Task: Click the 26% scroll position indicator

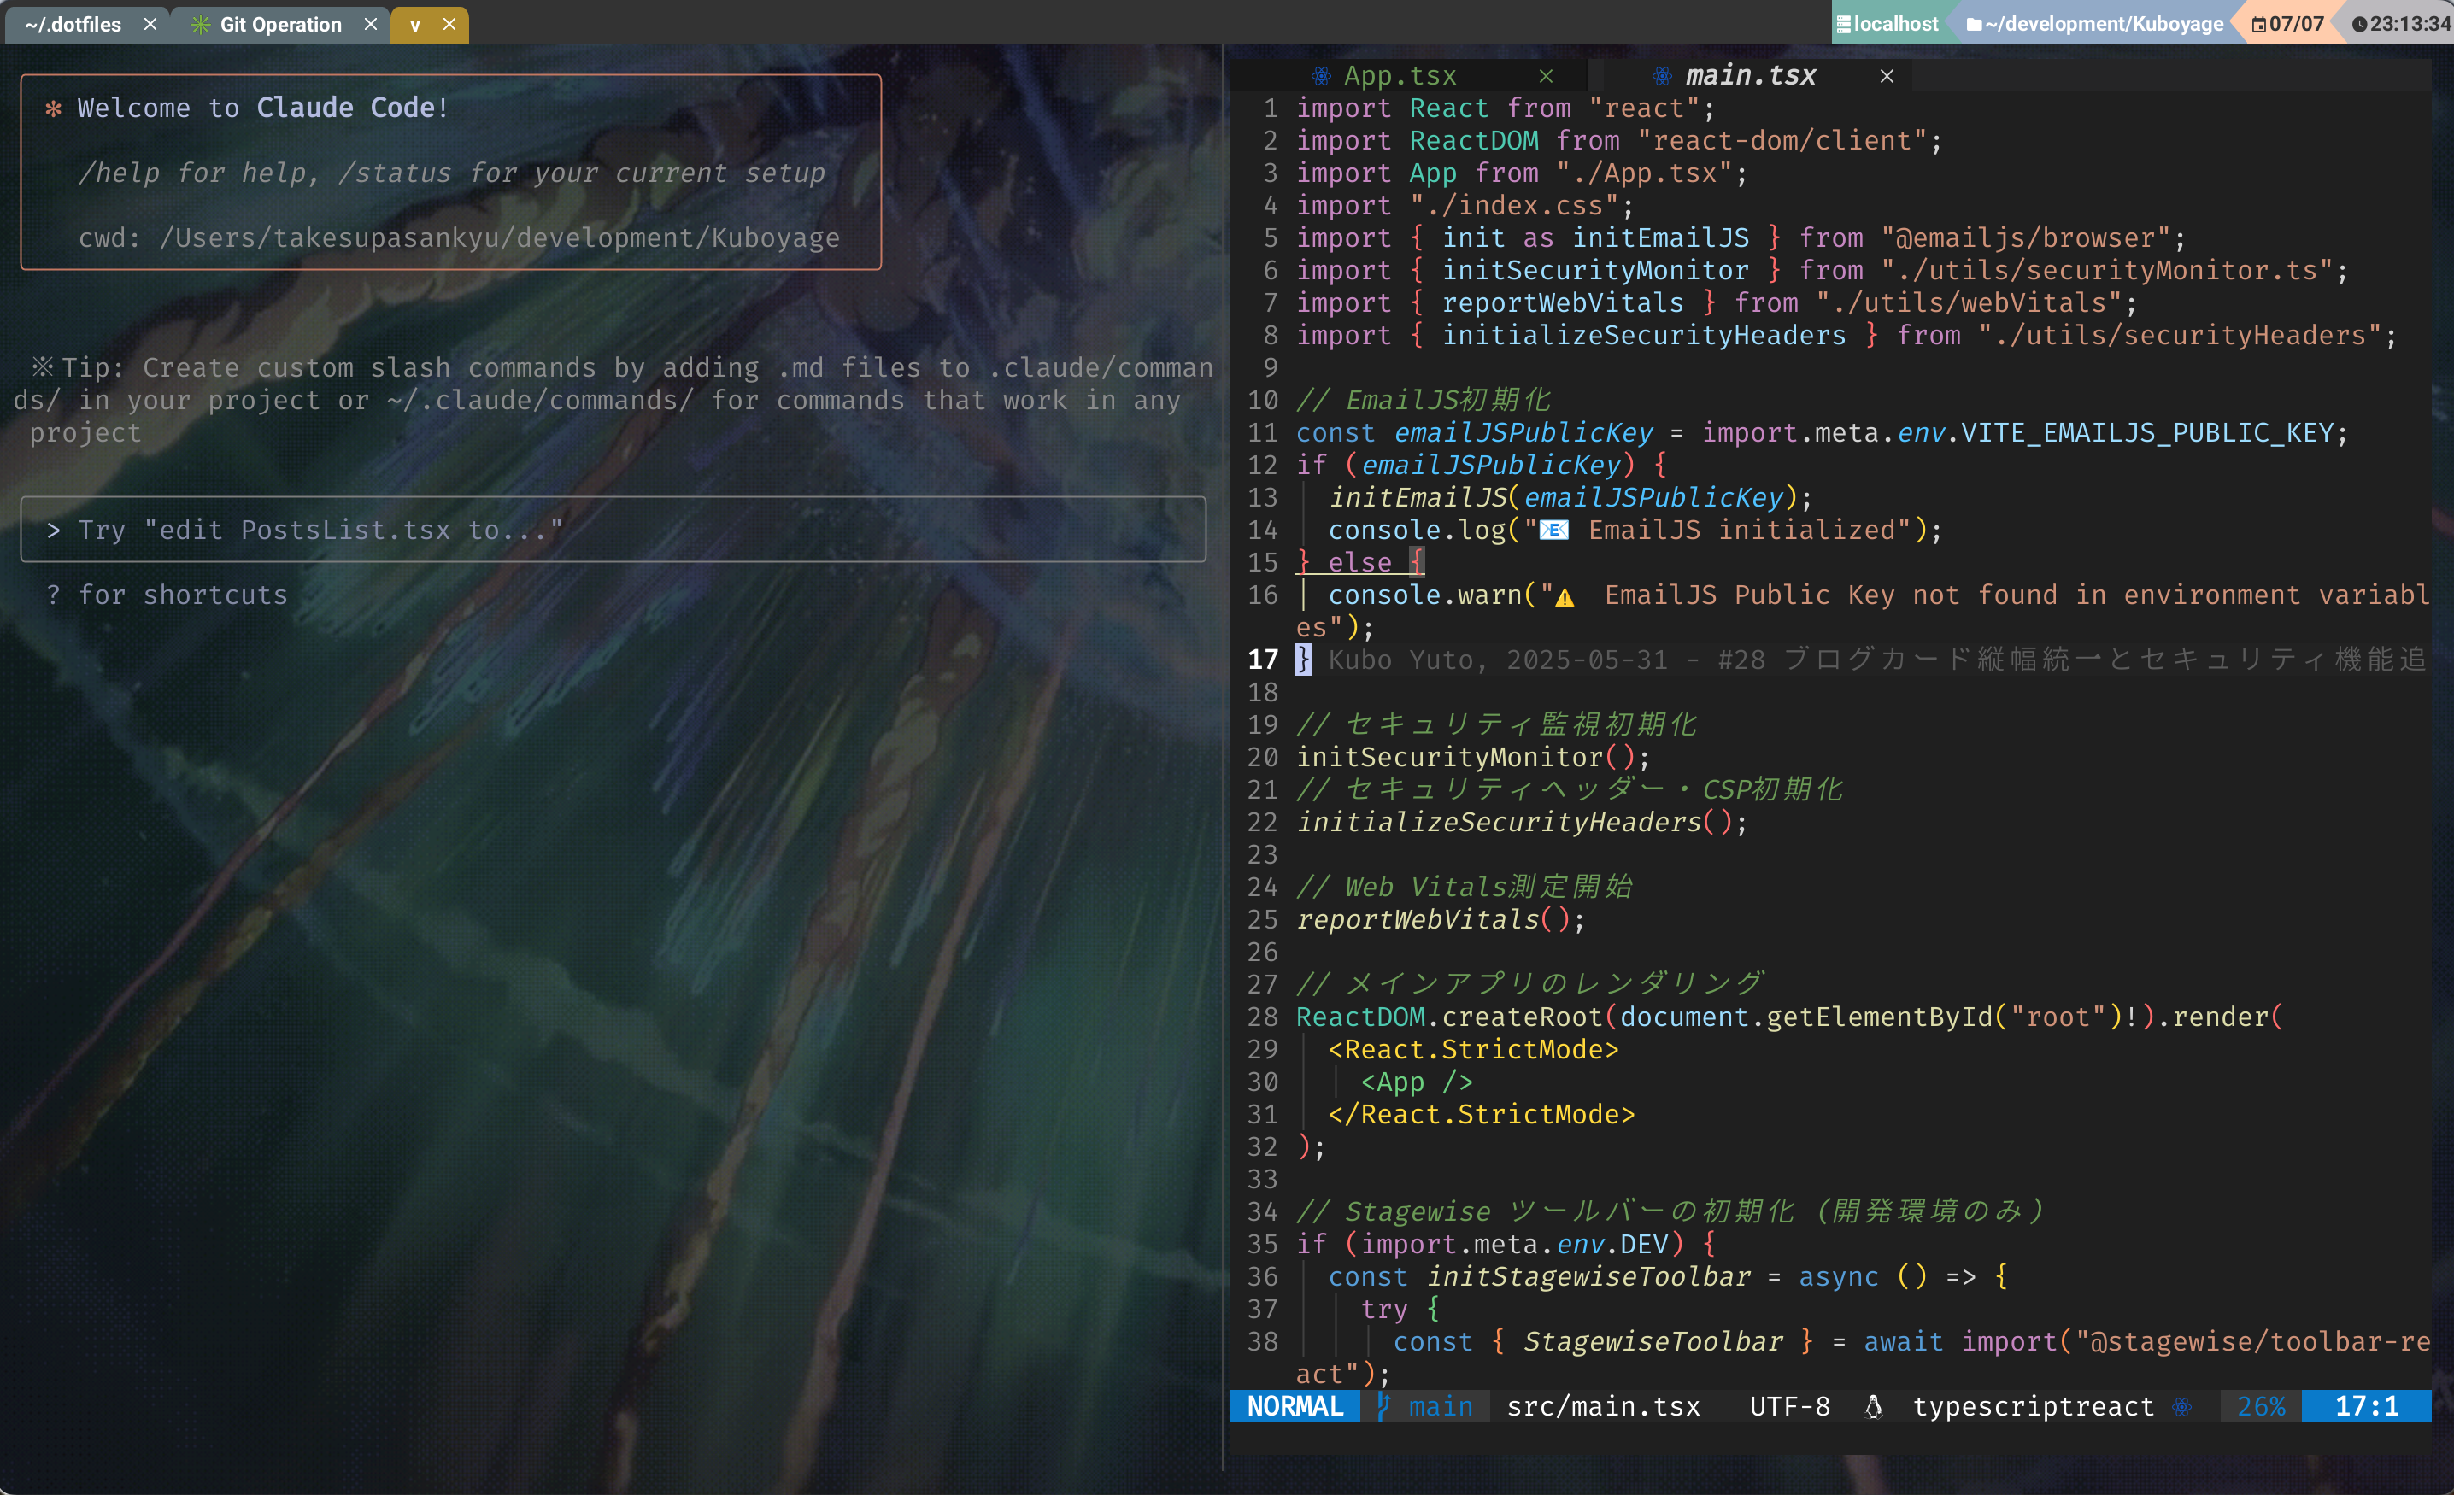Action: coord(2261,1405)
